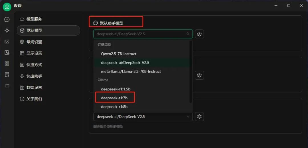This screenshot has height=148, width=308.
Task: Choose deepseek-r1:1.5b from the Ollama group
Action: (142, 89)
